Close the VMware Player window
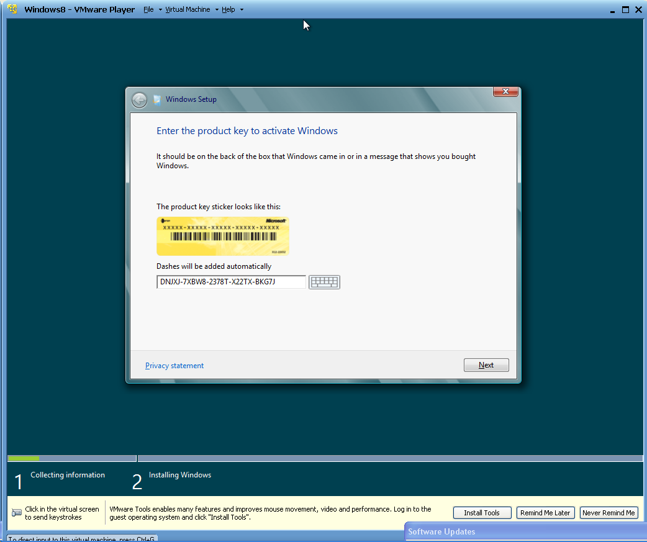This screenshot has height=542, width=647. point(638,9)
